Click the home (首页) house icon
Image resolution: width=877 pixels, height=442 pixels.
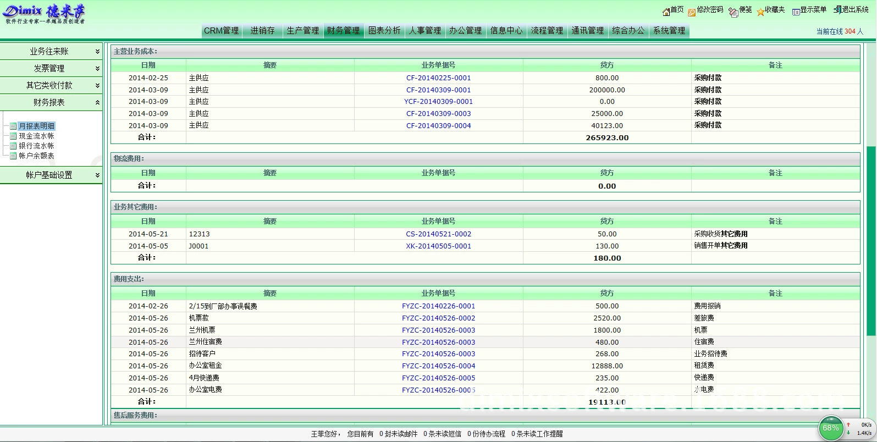pos(666,11)
